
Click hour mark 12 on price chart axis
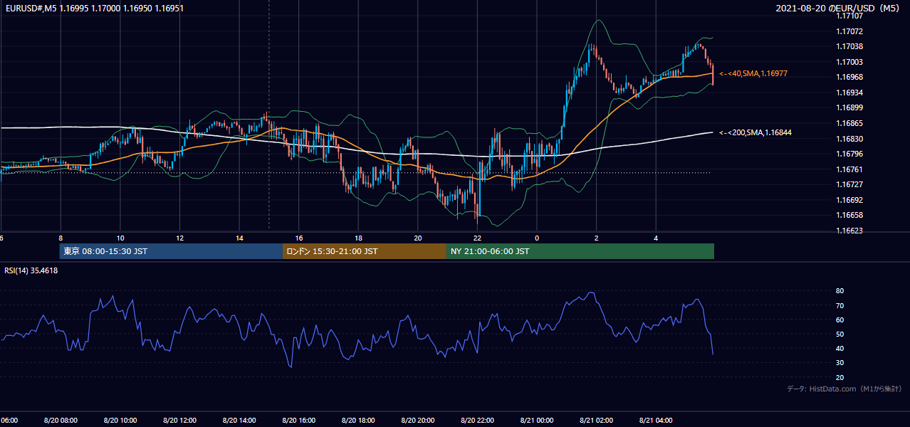coord(179,238)
